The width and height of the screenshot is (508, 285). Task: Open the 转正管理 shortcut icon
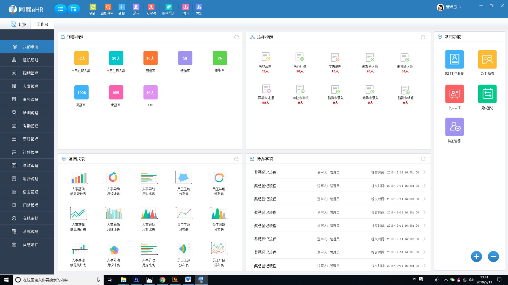pyautogui.click(x=454, y=127)
